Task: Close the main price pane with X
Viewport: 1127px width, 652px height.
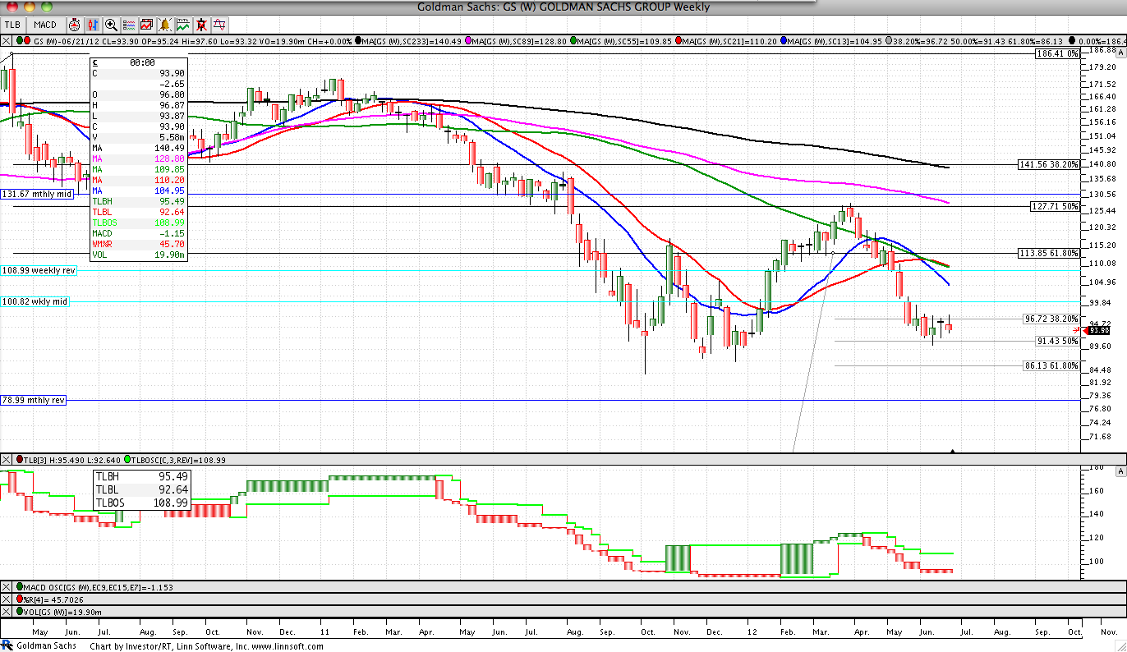Action: [7, 40]
